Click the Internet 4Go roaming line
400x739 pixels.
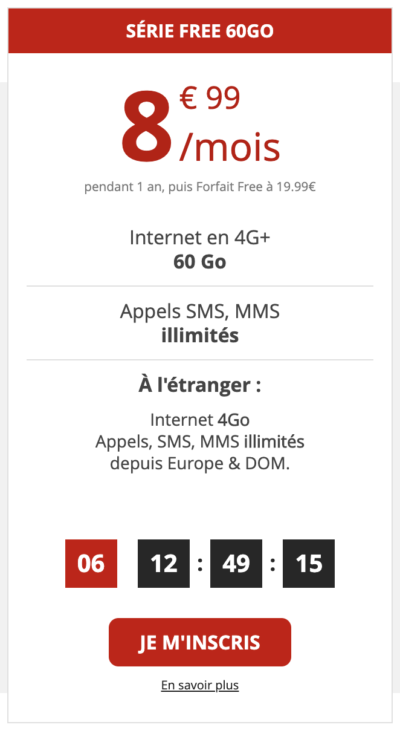tap(200, 420)
